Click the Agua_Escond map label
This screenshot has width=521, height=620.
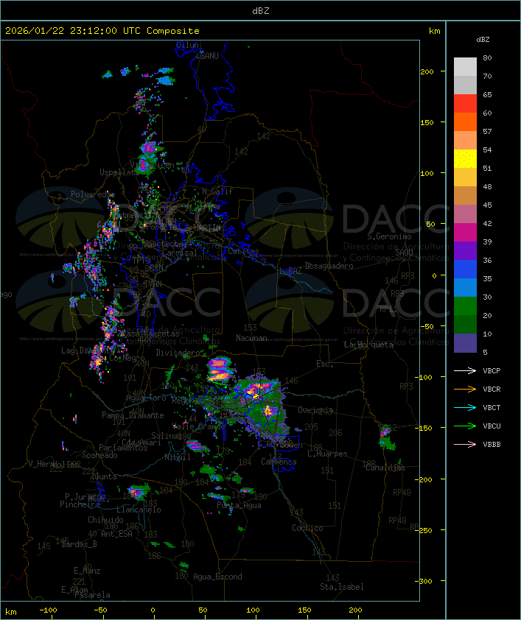217,577
